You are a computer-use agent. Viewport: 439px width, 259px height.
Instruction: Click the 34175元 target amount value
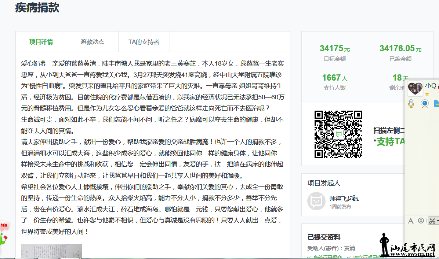point(335,49)
